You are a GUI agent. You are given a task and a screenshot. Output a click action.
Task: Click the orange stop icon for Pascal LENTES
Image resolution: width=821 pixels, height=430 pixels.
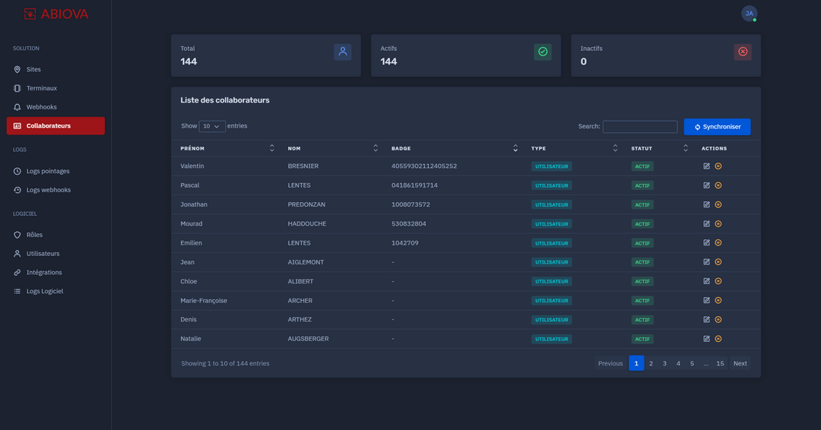point(718,185)
